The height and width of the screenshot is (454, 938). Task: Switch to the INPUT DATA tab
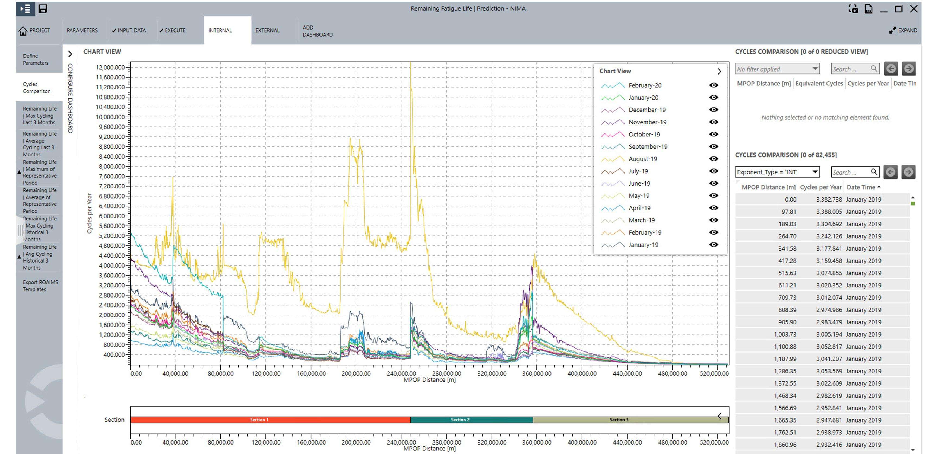coord(129,31)
